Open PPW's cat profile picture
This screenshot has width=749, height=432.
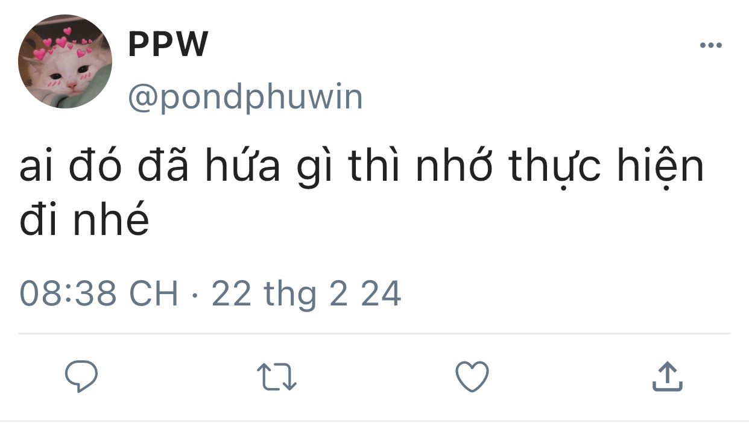coord(65,61)
